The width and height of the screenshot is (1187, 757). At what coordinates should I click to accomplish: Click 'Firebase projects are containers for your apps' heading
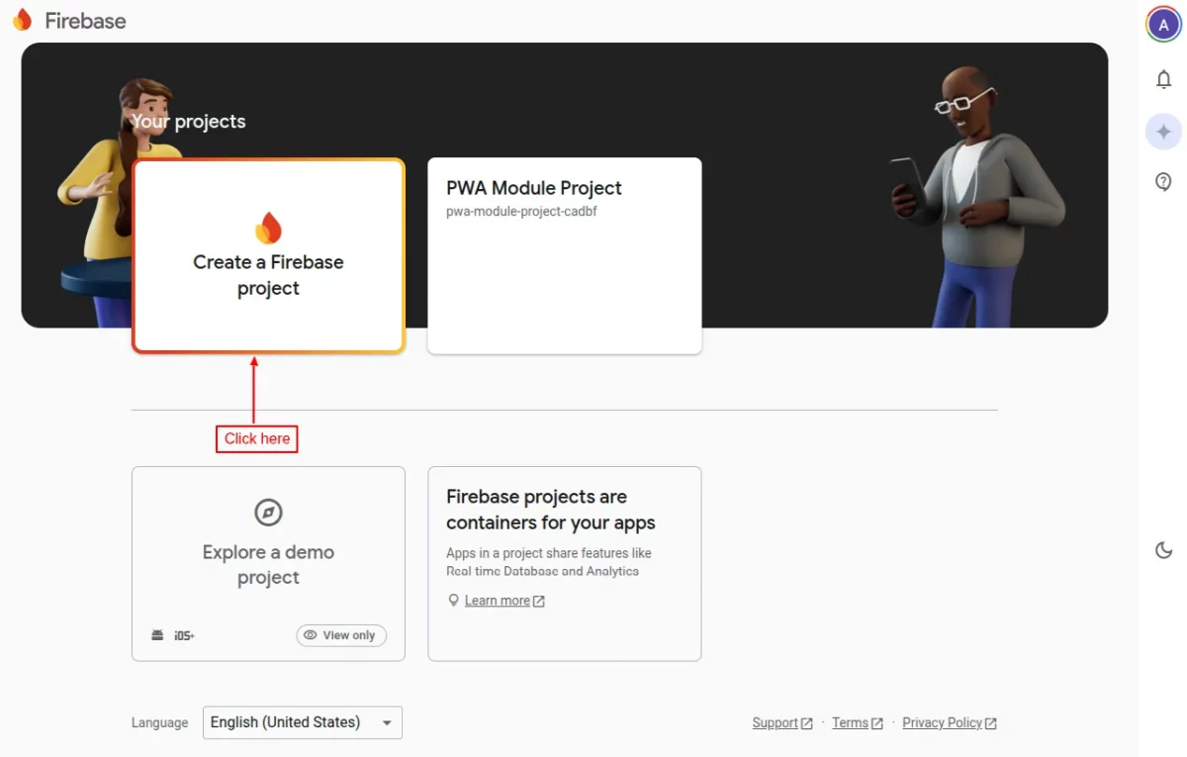tap(551, 510)
